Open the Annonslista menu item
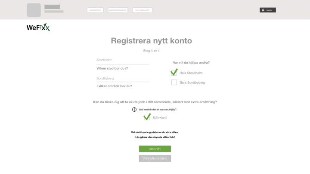The image size is (310, 174). point(95,10)
